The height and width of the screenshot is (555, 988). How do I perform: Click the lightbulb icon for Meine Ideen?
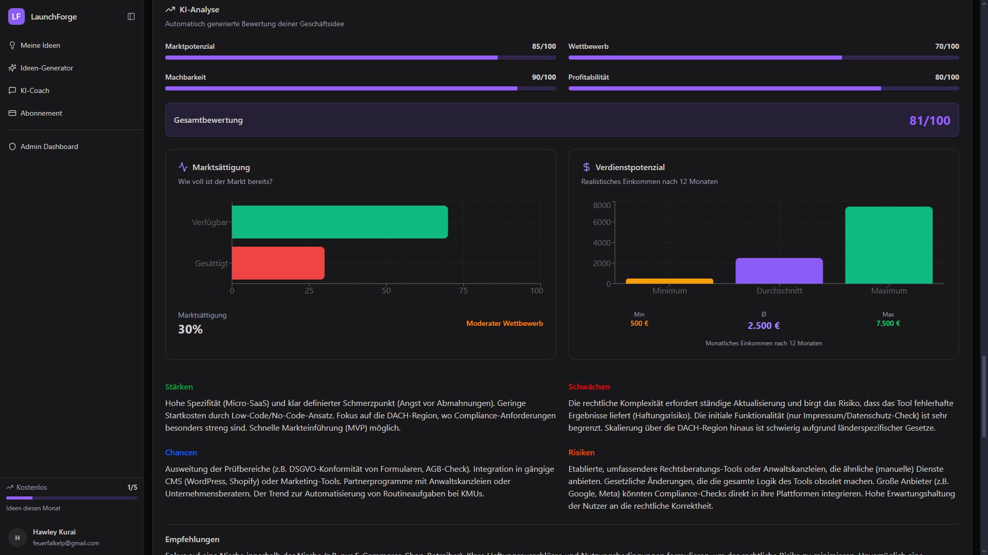pos(12,45)
